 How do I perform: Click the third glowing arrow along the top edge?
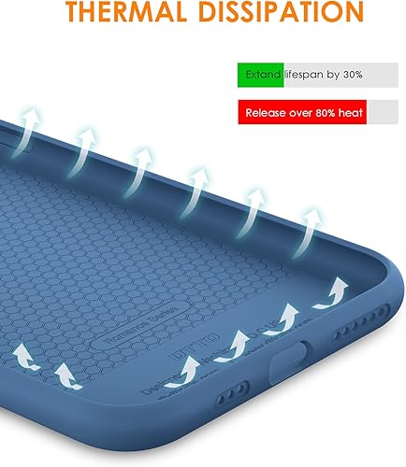[138, 172]
